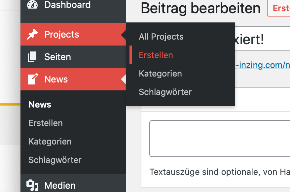Open Kategorien in the Projects flyout
This screenshot has height=192, width=290.
click(x=161, y=74)
